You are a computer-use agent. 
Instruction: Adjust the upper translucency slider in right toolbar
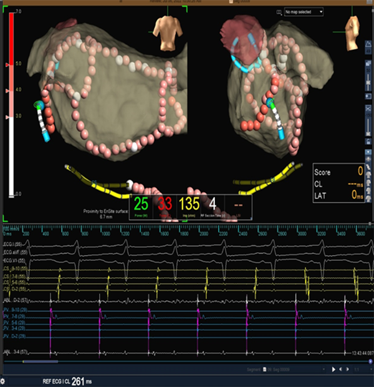368,82
